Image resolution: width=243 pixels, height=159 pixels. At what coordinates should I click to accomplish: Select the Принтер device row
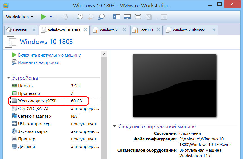[56, 139]
